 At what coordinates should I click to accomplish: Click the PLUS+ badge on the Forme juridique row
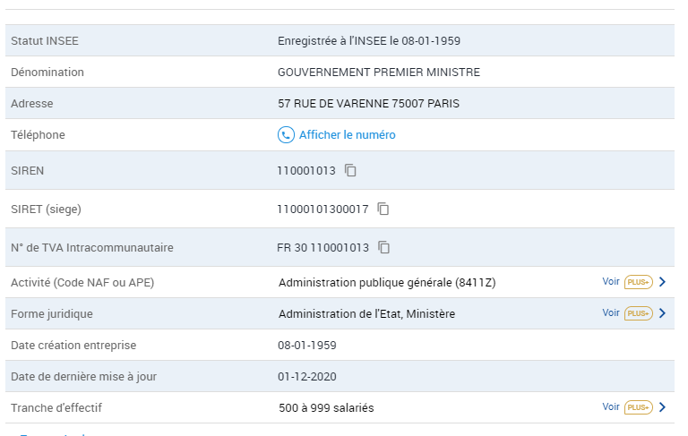639,313
